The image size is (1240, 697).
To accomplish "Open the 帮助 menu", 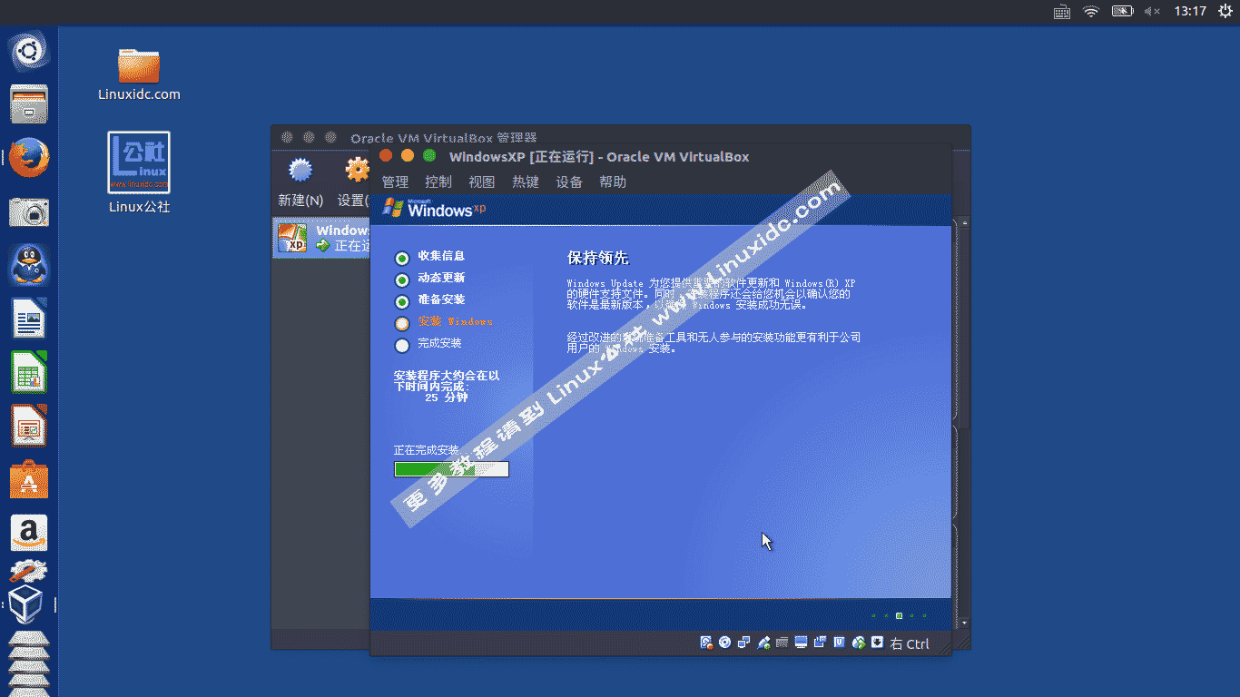I will pyautogui.click(x=613, y=182).
